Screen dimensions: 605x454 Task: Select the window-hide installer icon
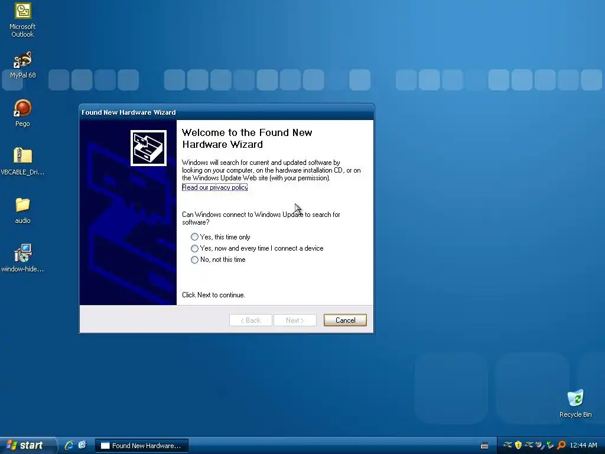22,258
